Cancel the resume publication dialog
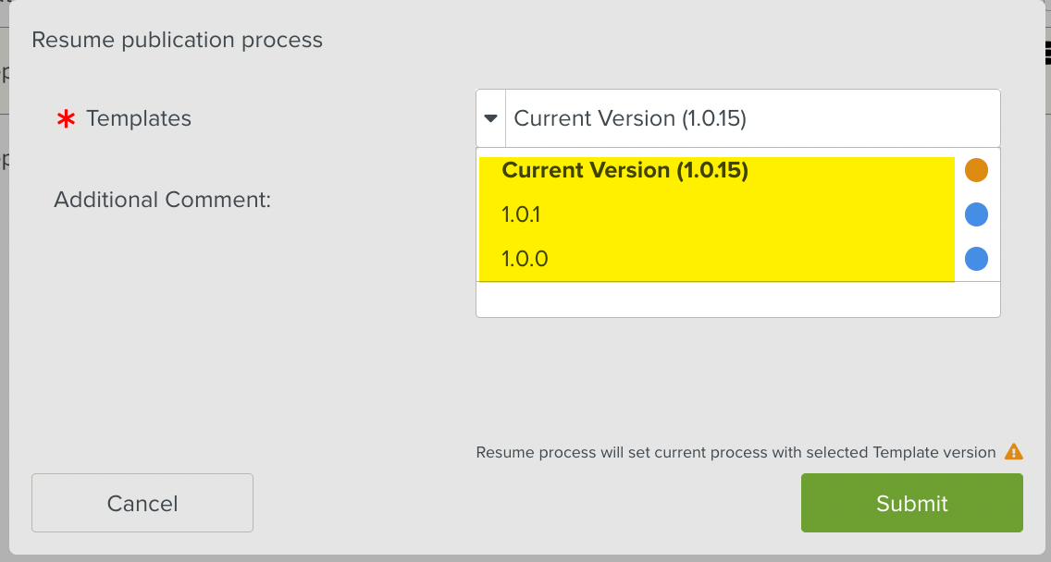 (142, 503)
